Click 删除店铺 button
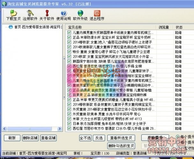Screen dimensions: 194x159 coord(30,138)
